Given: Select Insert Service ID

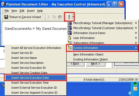Looking at the screenshot, I should point(22,53).
